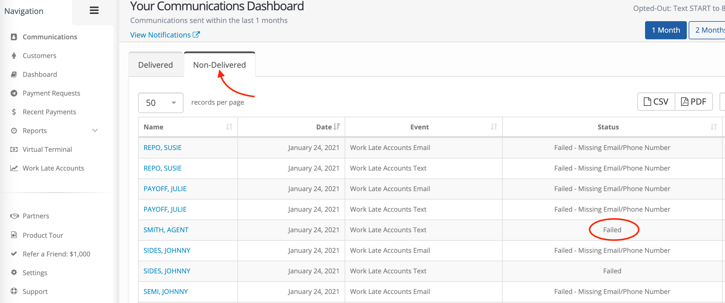This screenshot has width=725, height=303.
Task: Open the View Notifications link
Action: pyautogui.click(x=165, y=35)
